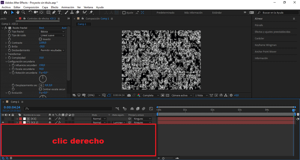This screenshot has height=160, width=300.
Task: Select the Rotation tool
Action: [30, 12]
